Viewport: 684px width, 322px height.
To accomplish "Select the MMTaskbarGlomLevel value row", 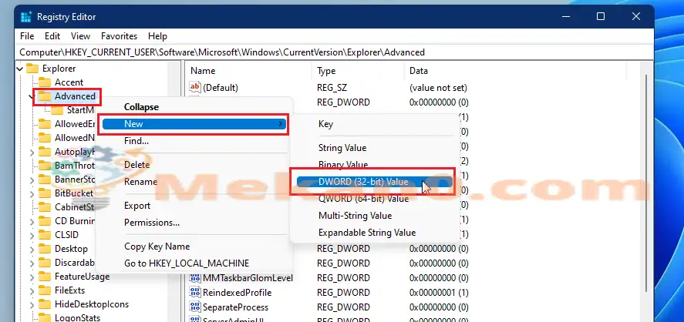I will pyautogui.click(x=247, y=278).
